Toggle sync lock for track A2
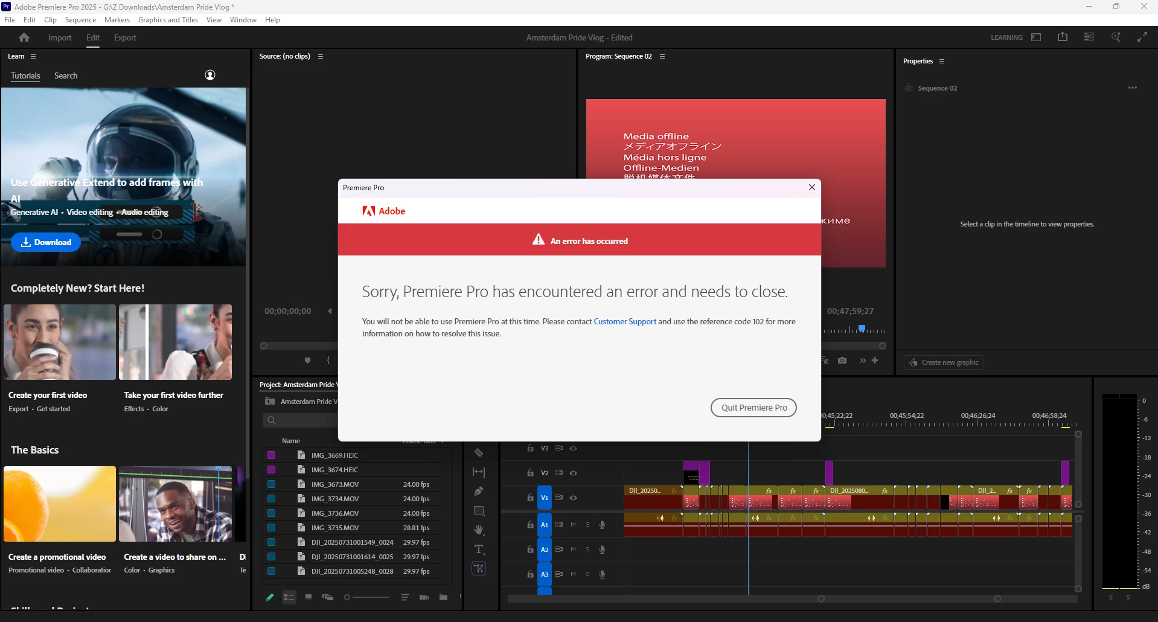The width and height of the screenshot is (1158, 622). [x=559, y=550]
